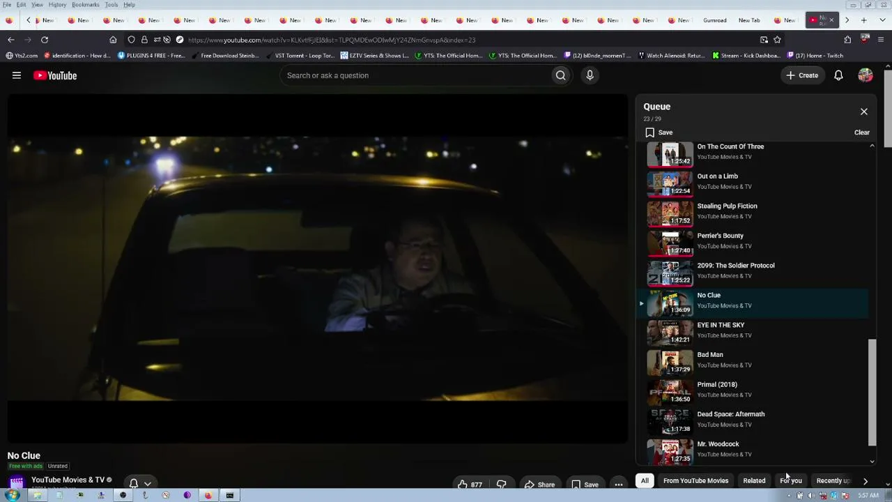Image resolution: width=892 pixels, height=502 pixels.
Task: Open more actions ellipsis under video
Action: pyautogui.click(x=618, y=485)
